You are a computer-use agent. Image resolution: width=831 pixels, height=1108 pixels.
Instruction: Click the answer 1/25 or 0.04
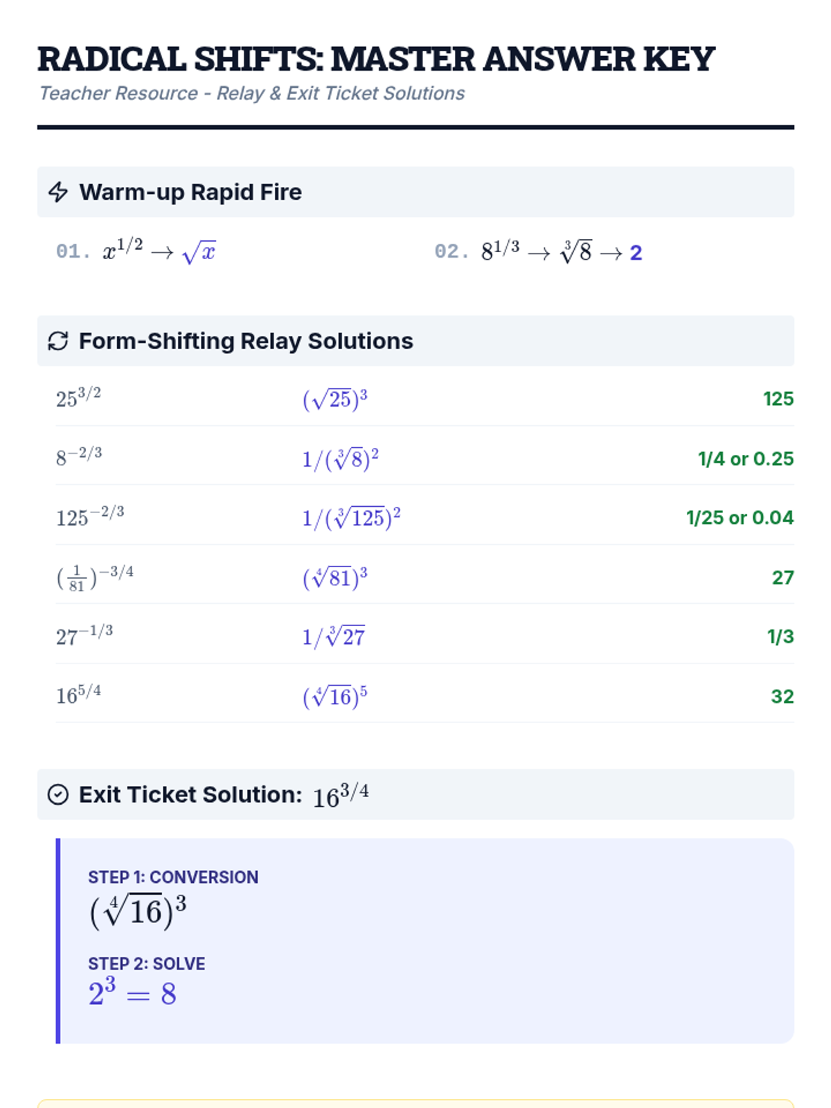(739, 517)
